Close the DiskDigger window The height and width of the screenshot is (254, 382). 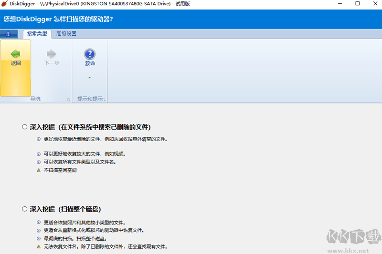pos(375,4)
